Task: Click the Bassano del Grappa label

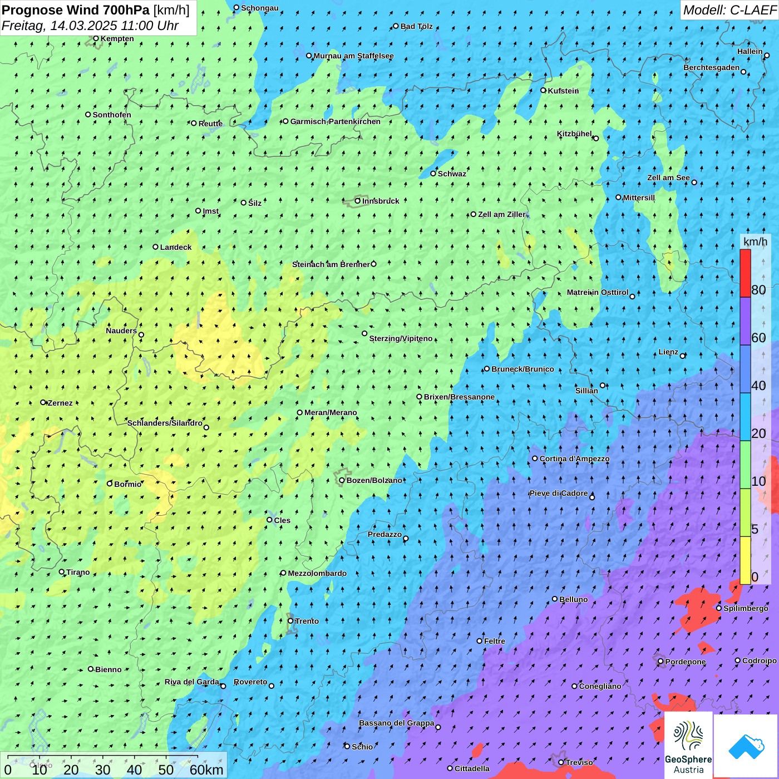Action: pos(397,723)
